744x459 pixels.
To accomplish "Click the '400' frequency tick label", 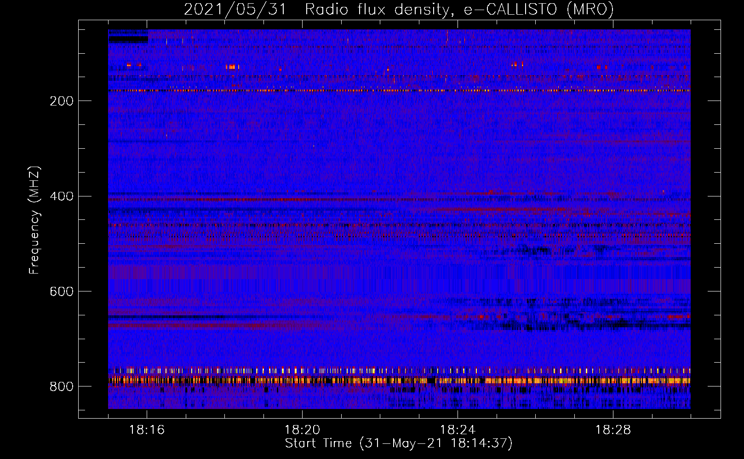I will pyautogui.click(x=62, y=196).
